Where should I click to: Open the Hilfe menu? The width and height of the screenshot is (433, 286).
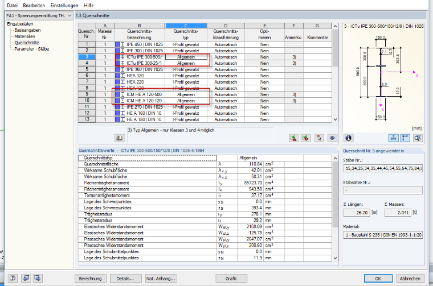click(x=89, y=5)
